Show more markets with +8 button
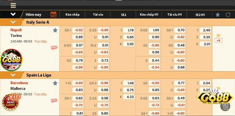The height and width of the screenshot is (116, 235). pyautogui.click(x=218, y=40)
